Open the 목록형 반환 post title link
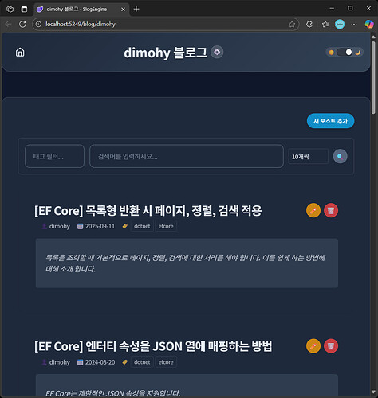 click(148, 211)
